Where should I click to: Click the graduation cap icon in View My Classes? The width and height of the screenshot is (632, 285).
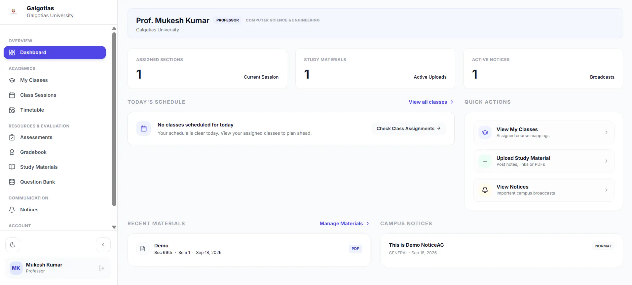point(485,132)
